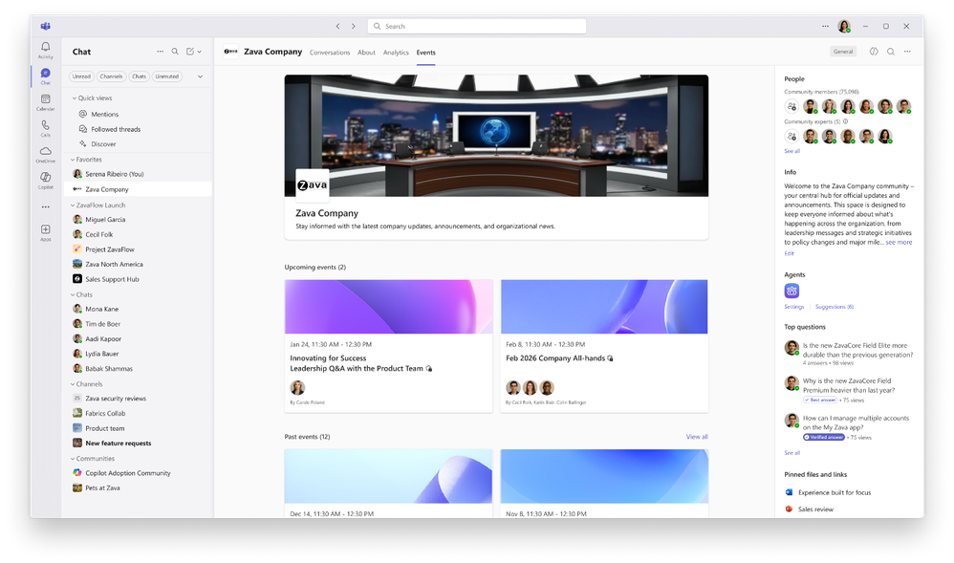Collapse the Communities section
Image resolution: width=954 pixels, height=563 pixels.
(93, 458)
